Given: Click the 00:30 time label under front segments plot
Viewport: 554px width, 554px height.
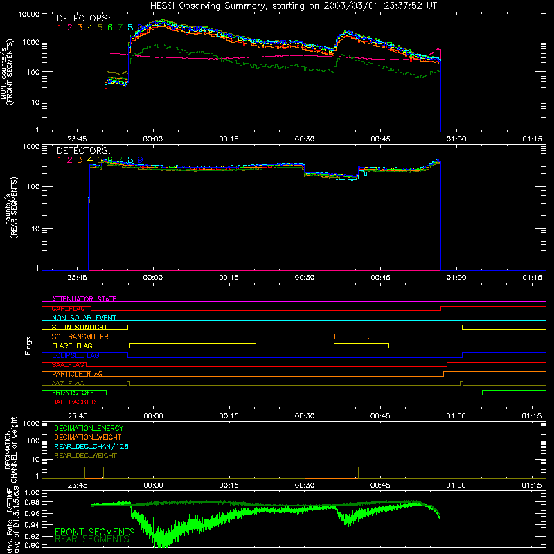Looking at the screenshot, I should (305, 139).
